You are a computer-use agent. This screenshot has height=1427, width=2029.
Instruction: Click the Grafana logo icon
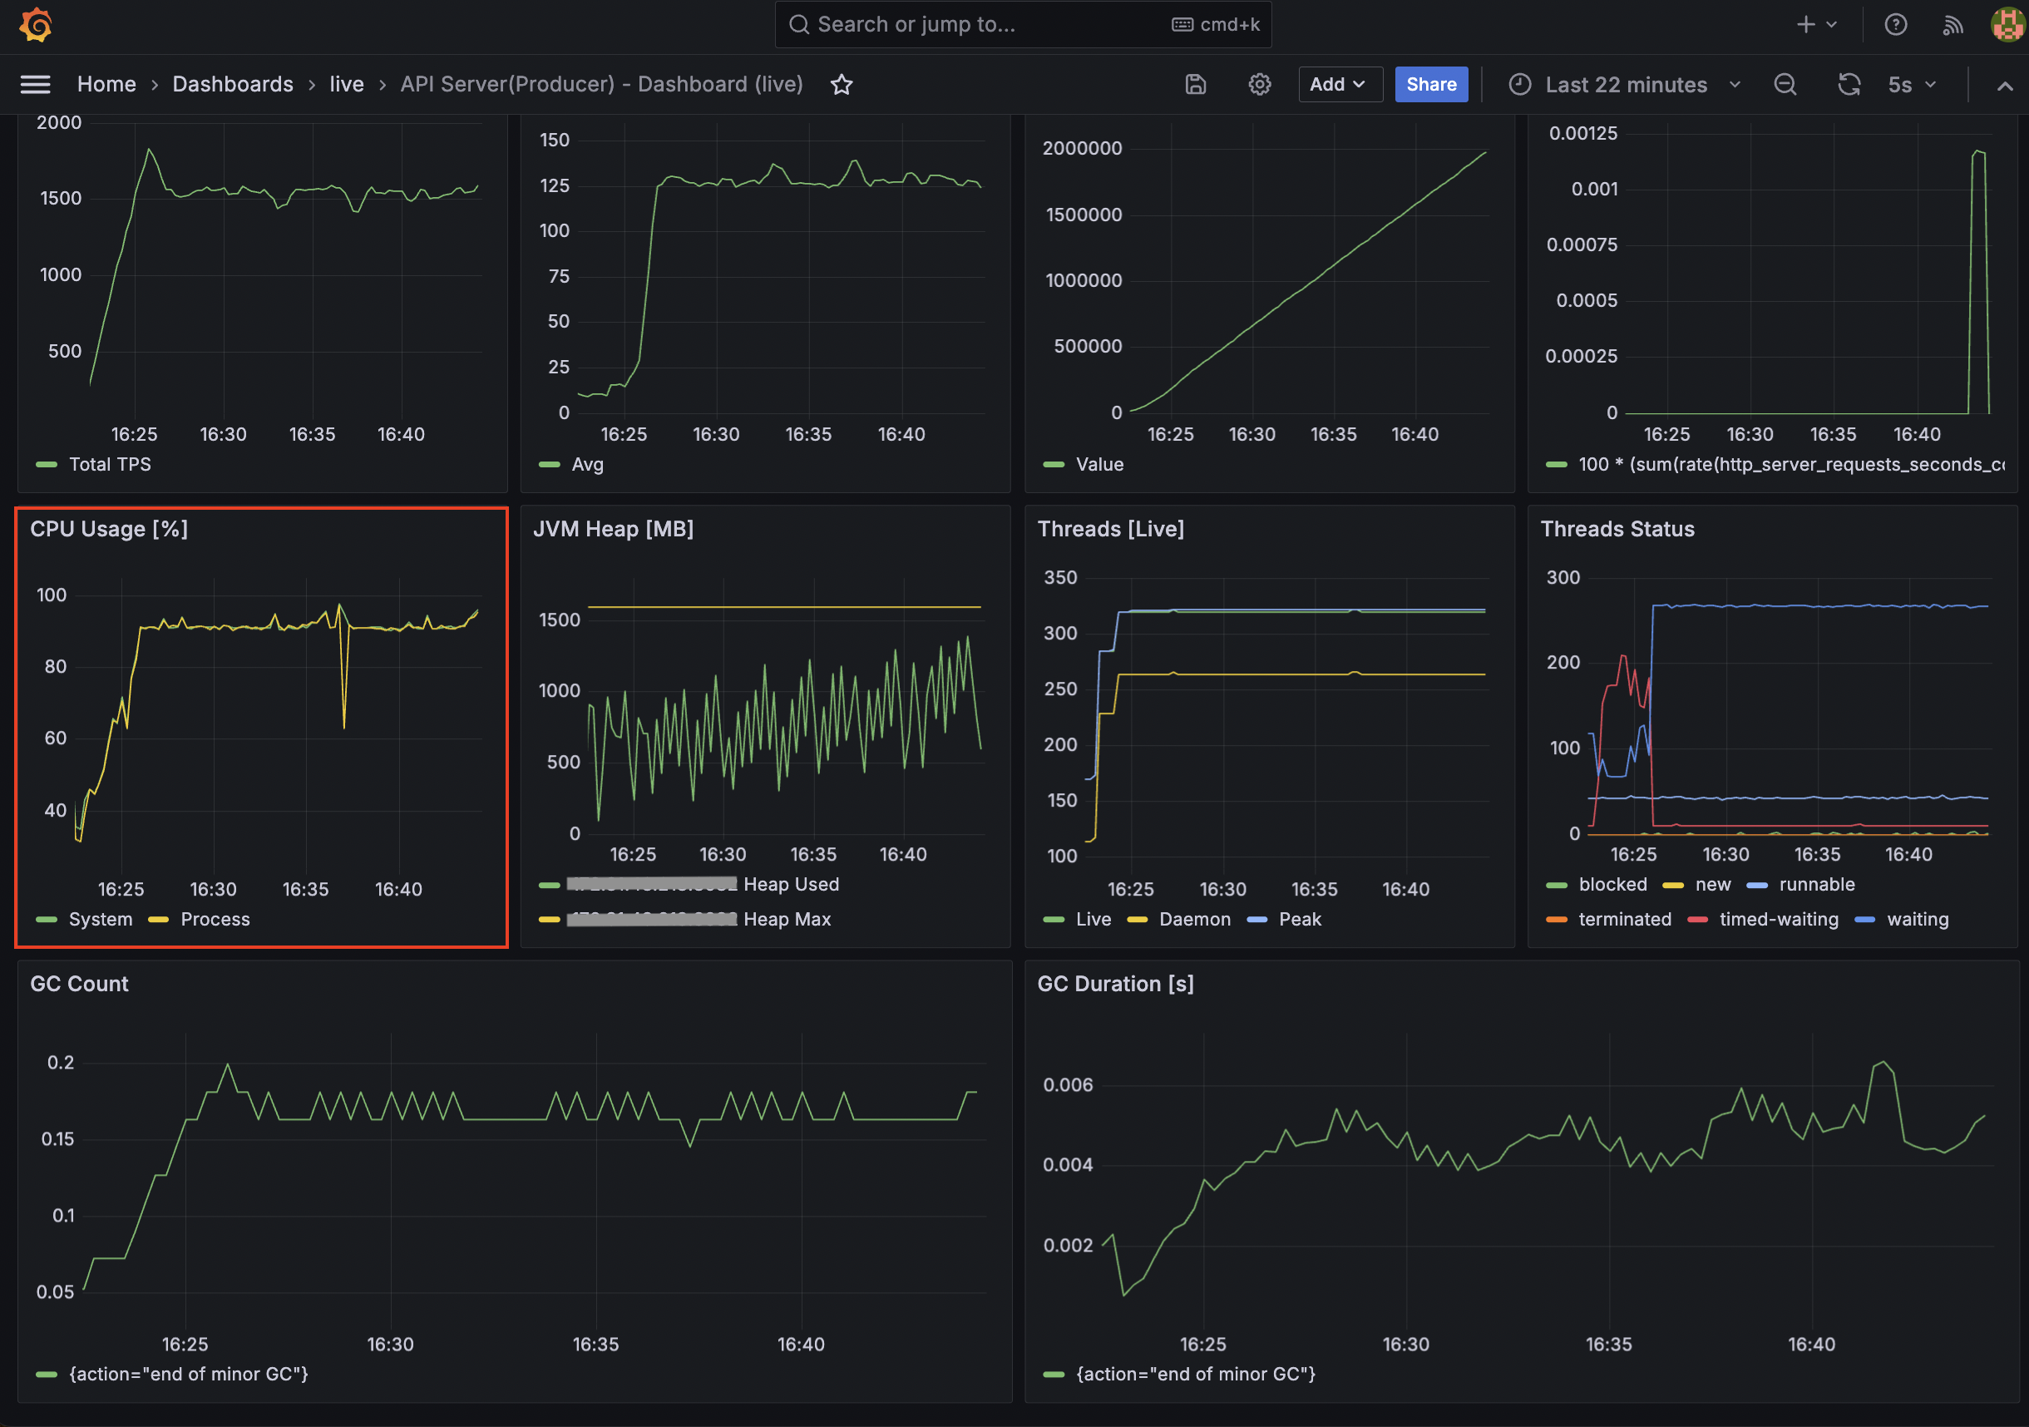36,25
